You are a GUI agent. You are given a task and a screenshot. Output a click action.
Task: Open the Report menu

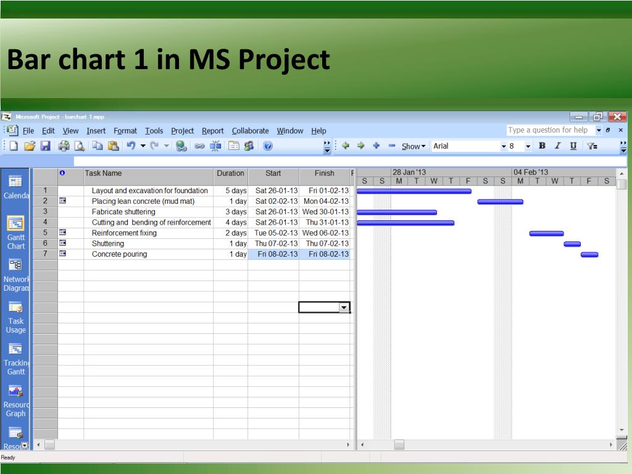pos(213,131)
